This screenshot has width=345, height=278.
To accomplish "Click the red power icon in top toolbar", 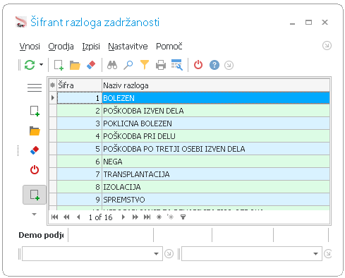I will coord(198,65).
